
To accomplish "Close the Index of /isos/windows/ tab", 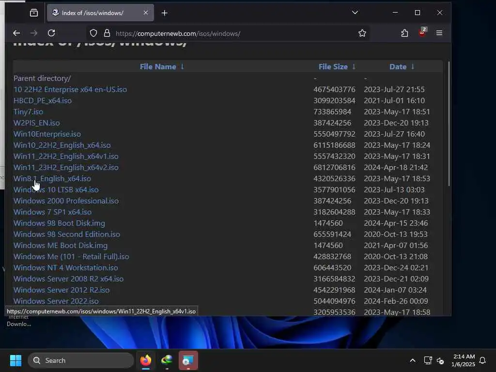I will click(145, 13).
